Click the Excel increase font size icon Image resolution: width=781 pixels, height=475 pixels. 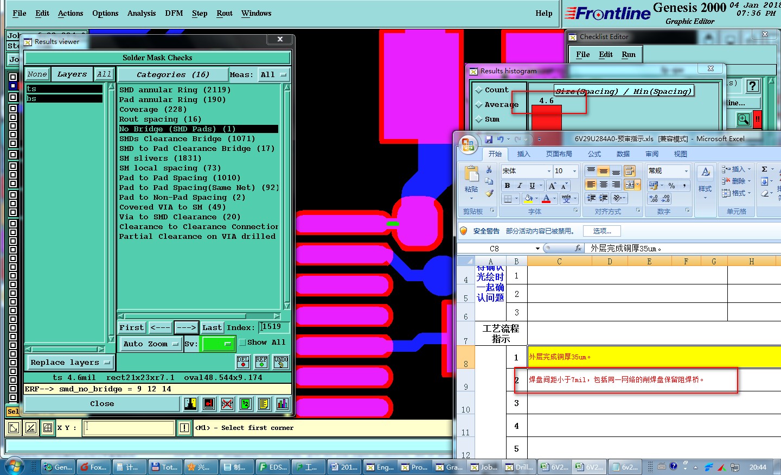tap(552, 186)
